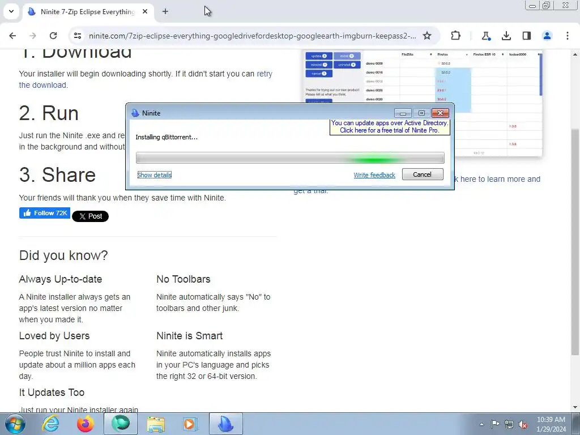Cancel the Ninite installation

(x=423, y=174)
